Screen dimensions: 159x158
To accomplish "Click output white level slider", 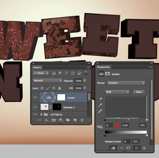I will click(147, 135).
